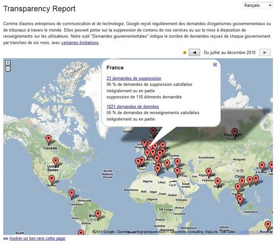Click the 'Algeria' map label
279x243 pixels.
pos(147,182)
